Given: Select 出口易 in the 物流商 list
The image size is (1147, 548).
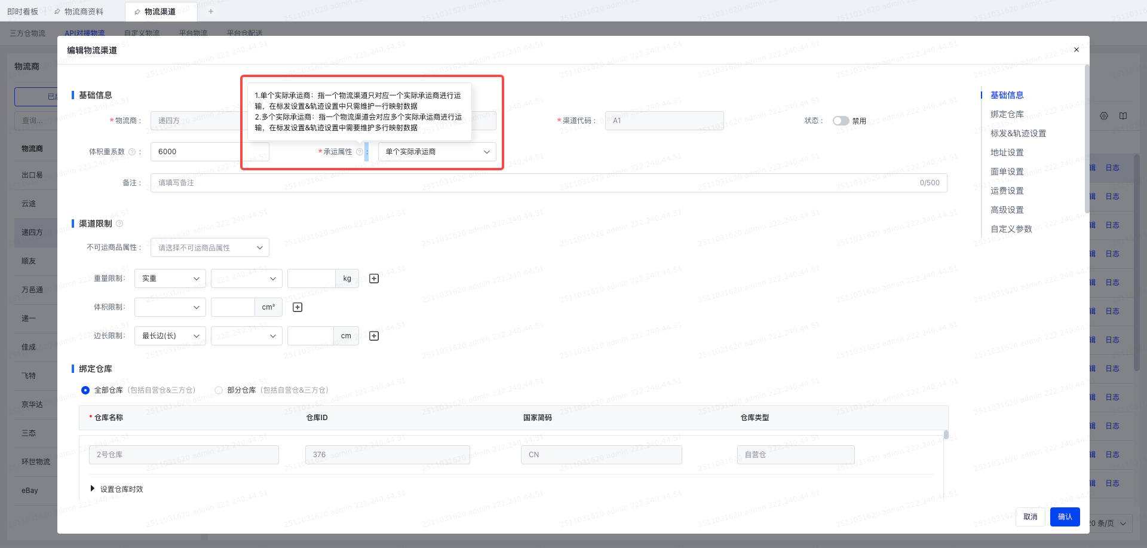Looking at the screenshot, I should point(32,175).
